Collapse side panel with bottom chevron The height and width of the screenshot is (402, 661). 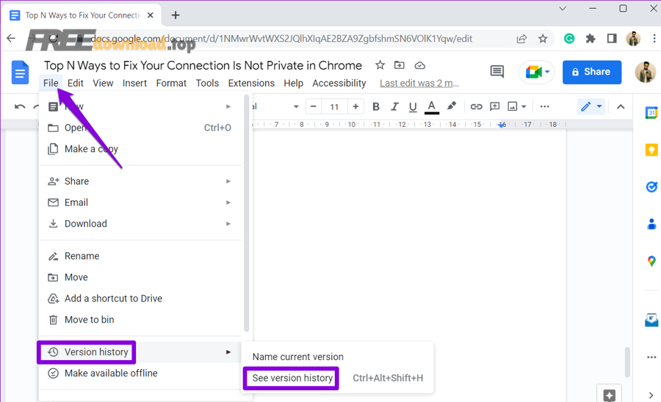(651, 395)
